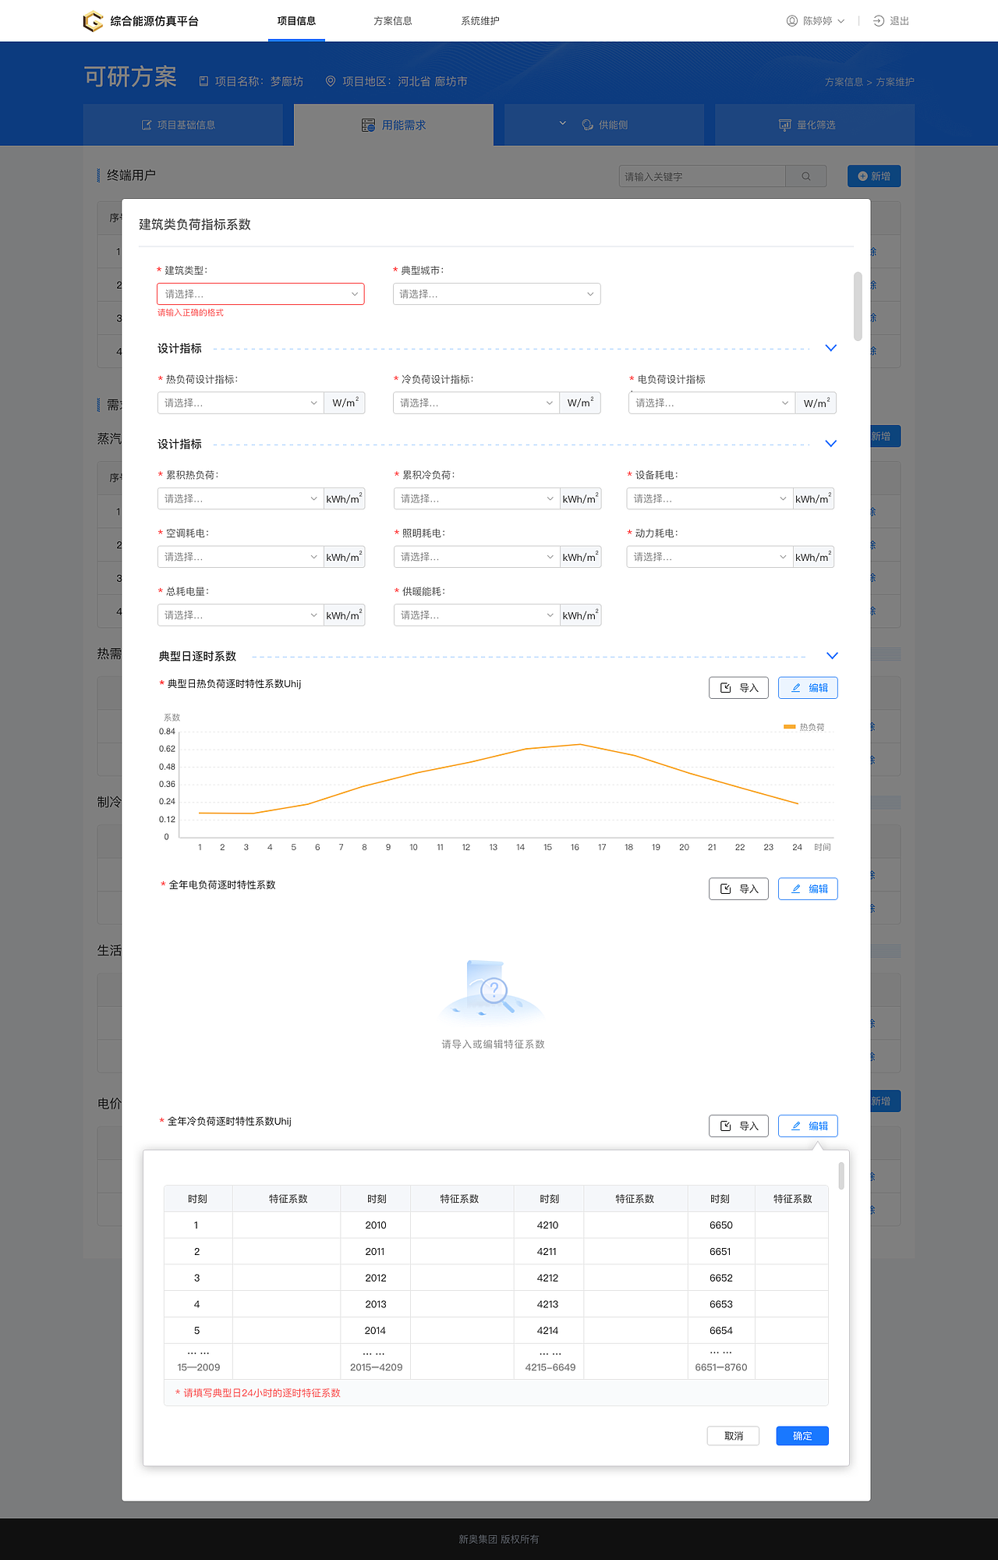Image resolution: width=998 pixels, height=1560 pixels.
Task: Click 编辑 for 全年电负荷 coefficients
Action: coord(808,889)
